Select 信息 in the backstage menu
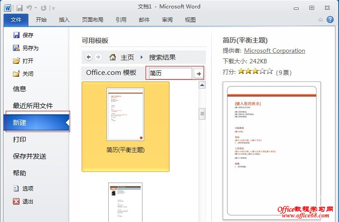Viewport: 339px width, 222px height. (20, 89)
